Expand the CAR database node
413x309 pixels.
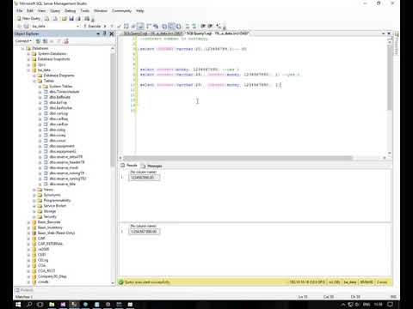point(28,239)
